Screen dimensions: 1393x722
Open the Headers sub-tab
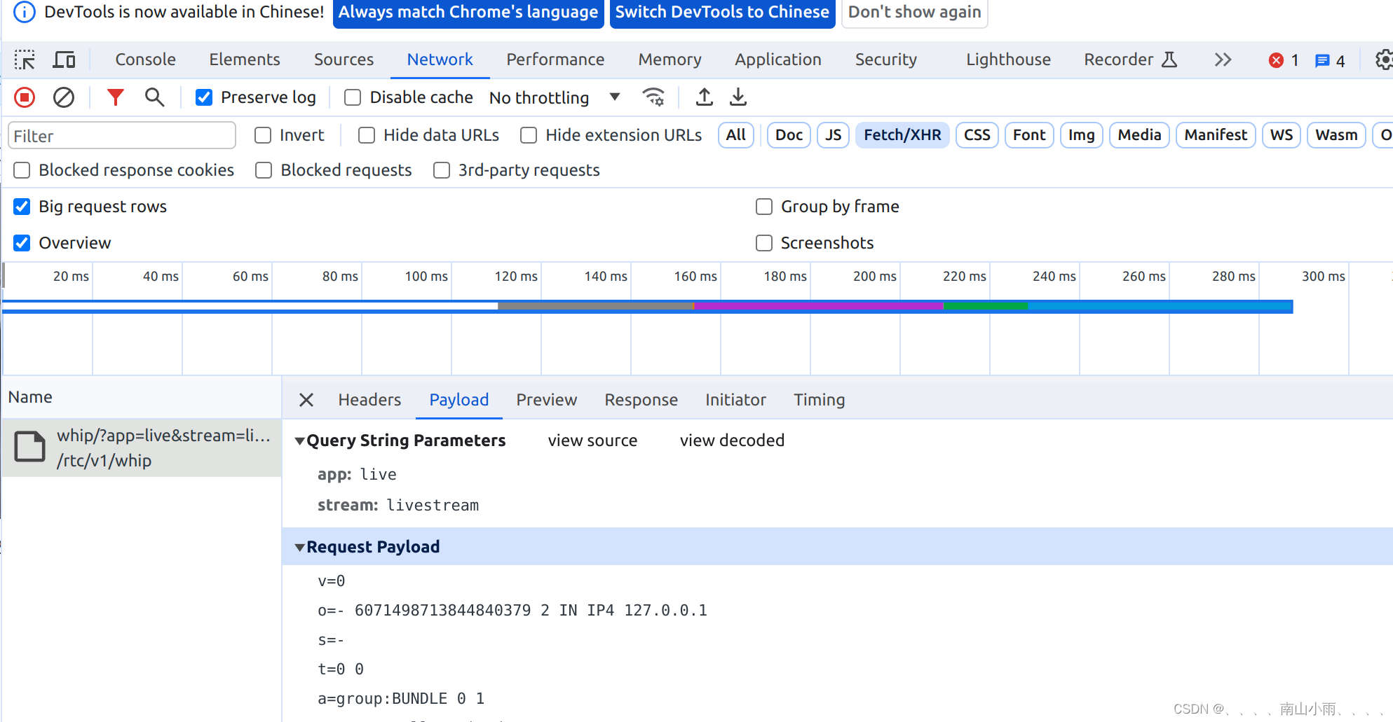click(369, 400)
